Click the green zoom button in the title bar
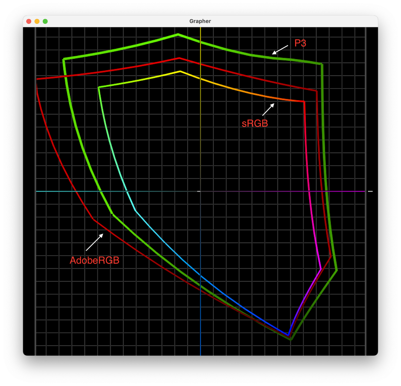The height and width of the screenshot is (386, 401). tap(45, 21)
